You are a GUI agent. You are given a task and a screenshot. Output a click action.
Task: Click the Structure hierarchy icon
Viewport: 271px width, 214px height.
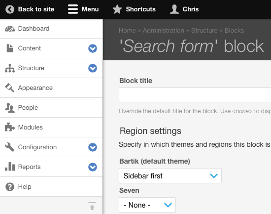coord(10,68)
